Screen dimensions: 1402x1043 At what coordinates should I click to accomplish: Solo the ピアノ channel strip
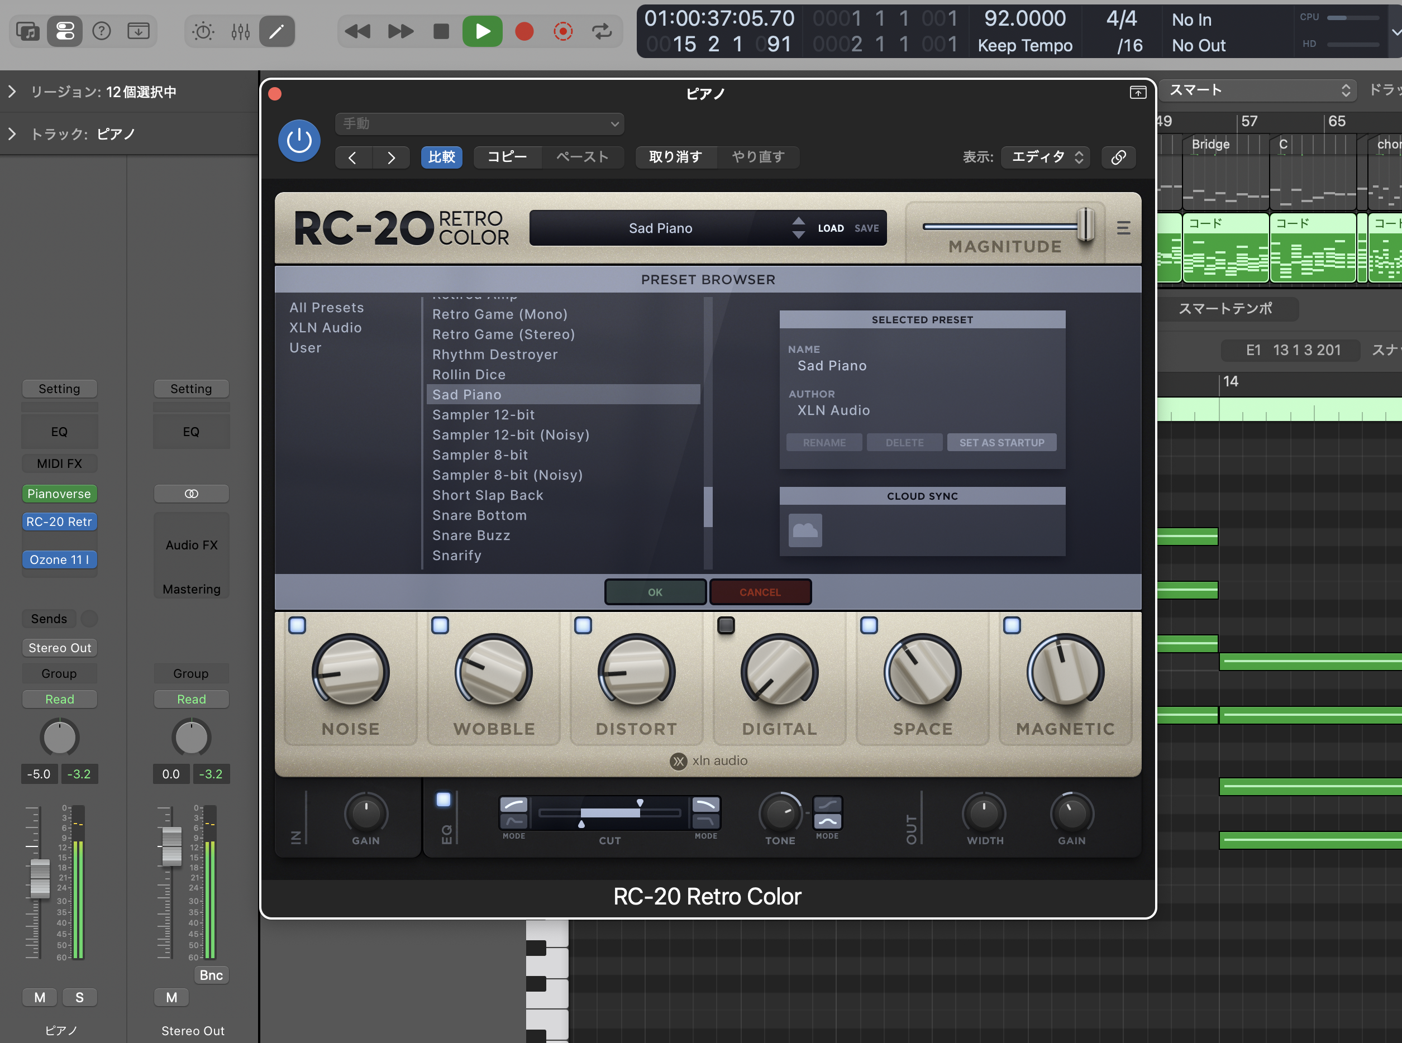tap(79, 998)
